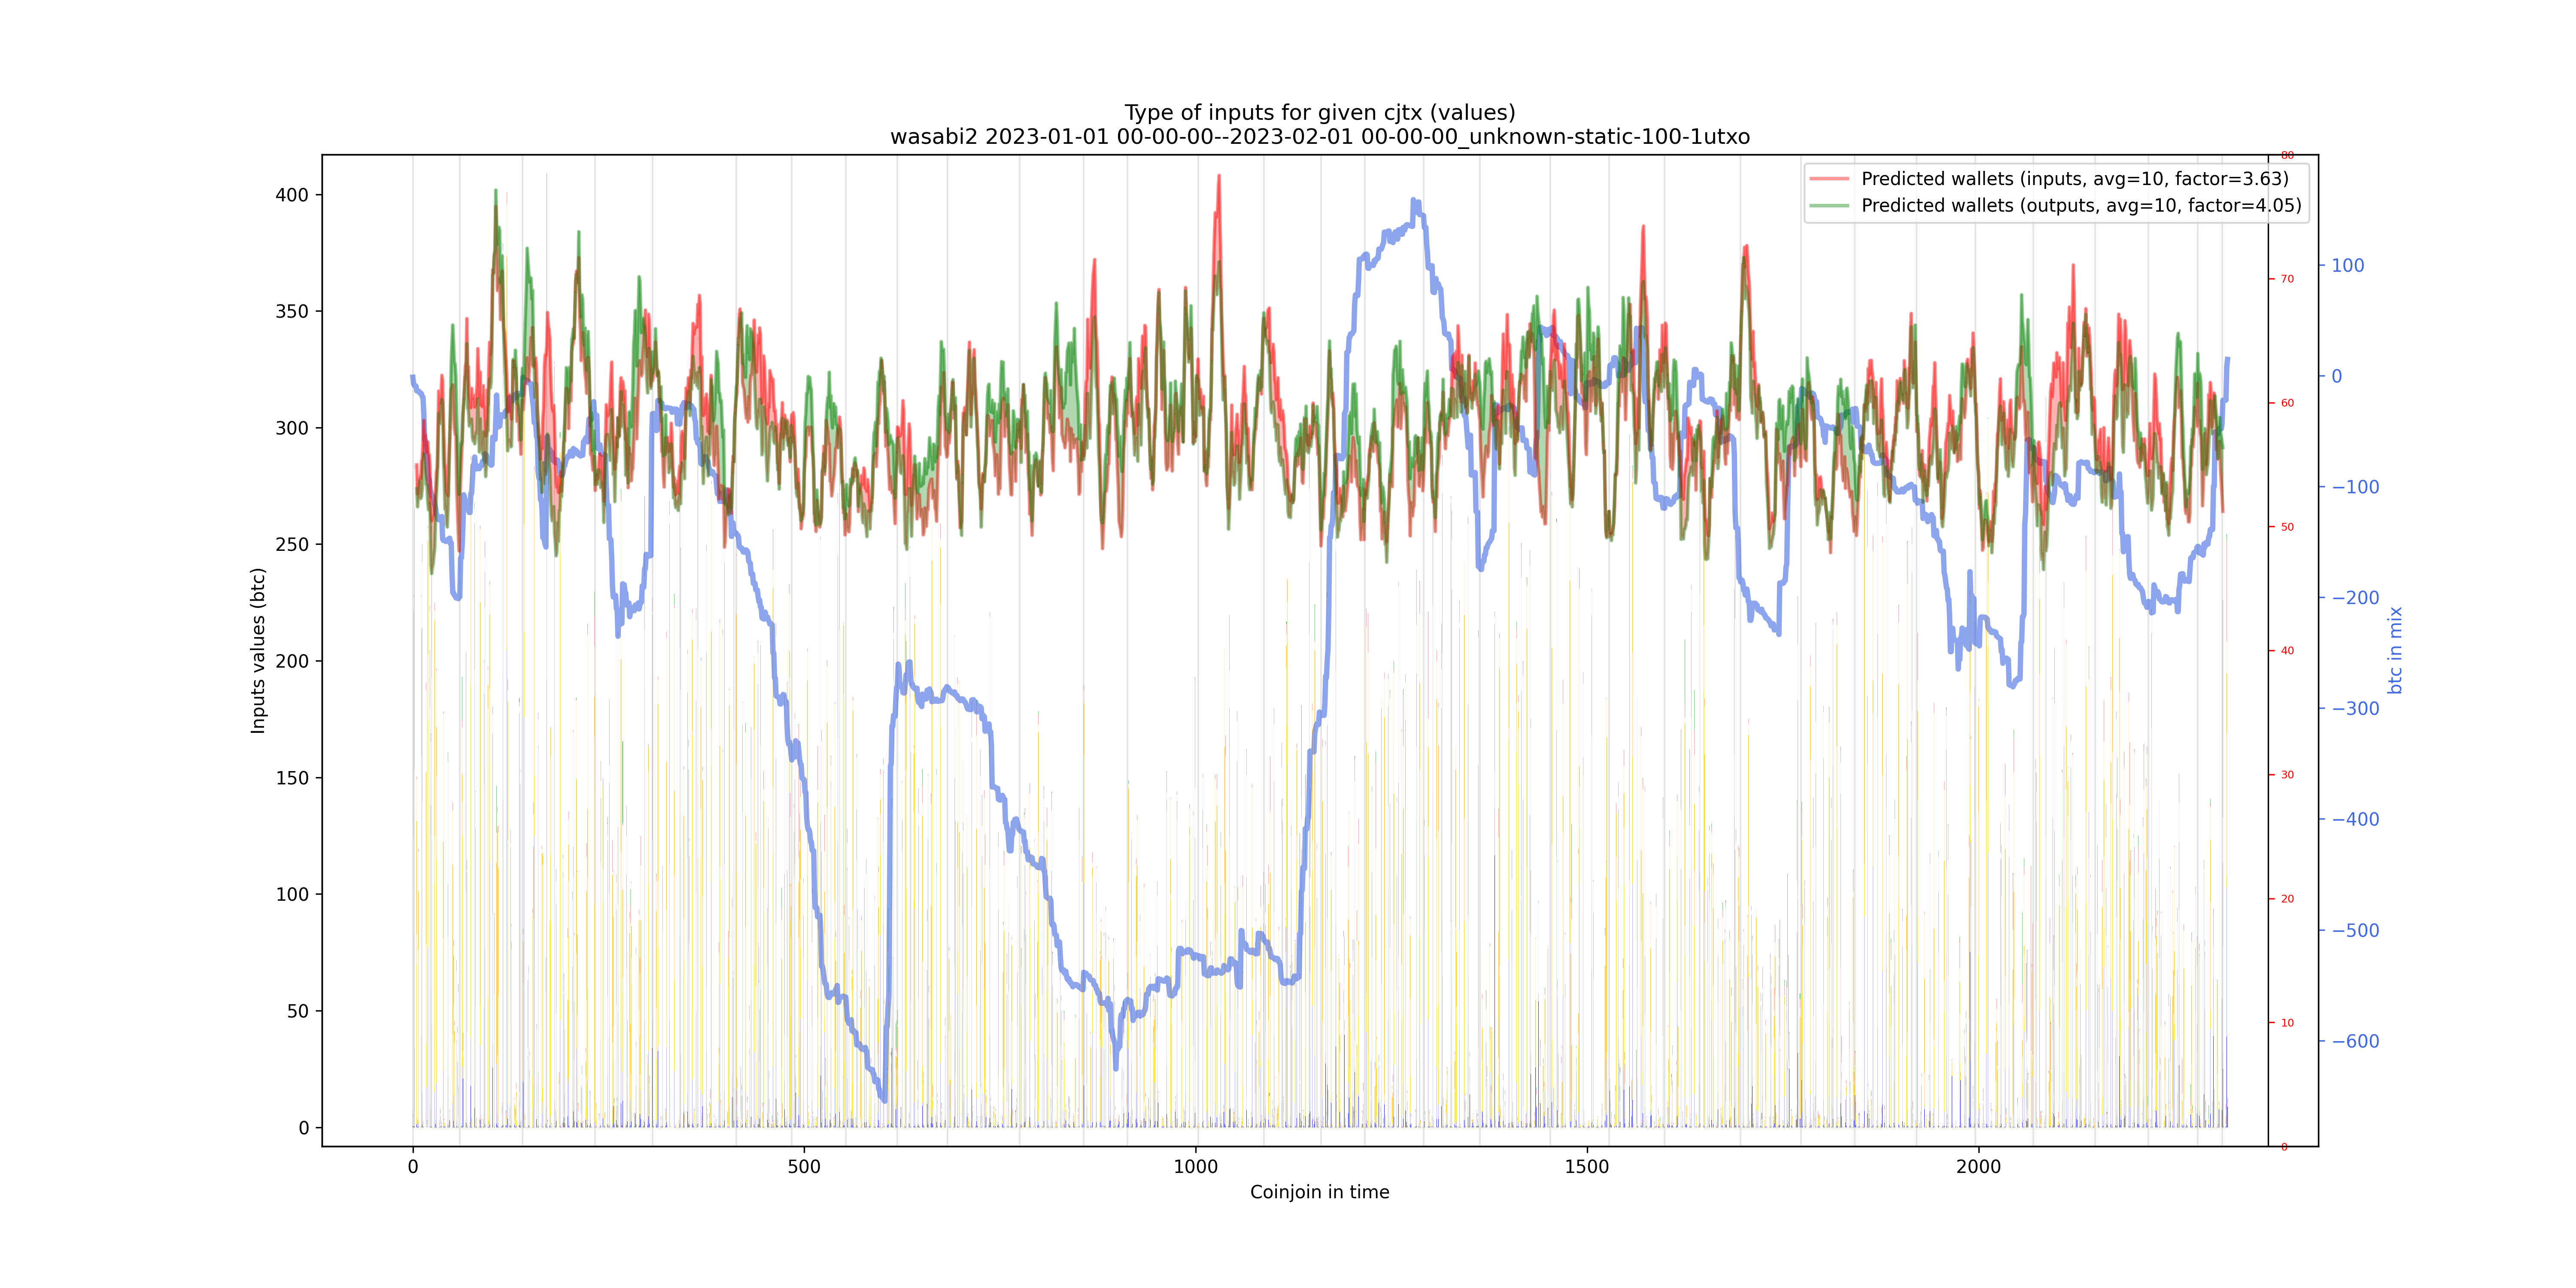Click the small red axis tick label '20'
This screenshot has height=1288, width=2576.
click(x=2287, y=899)
